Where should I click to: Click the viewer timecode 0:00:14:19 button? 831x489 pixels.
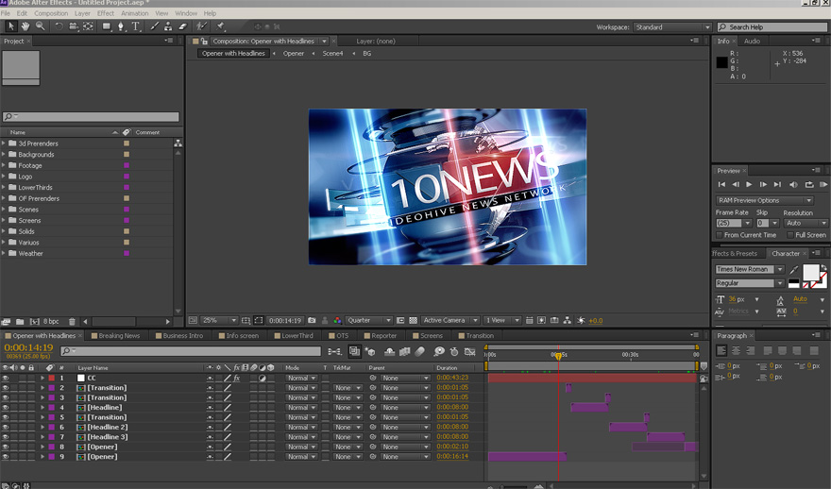click(x=285, y=320)
